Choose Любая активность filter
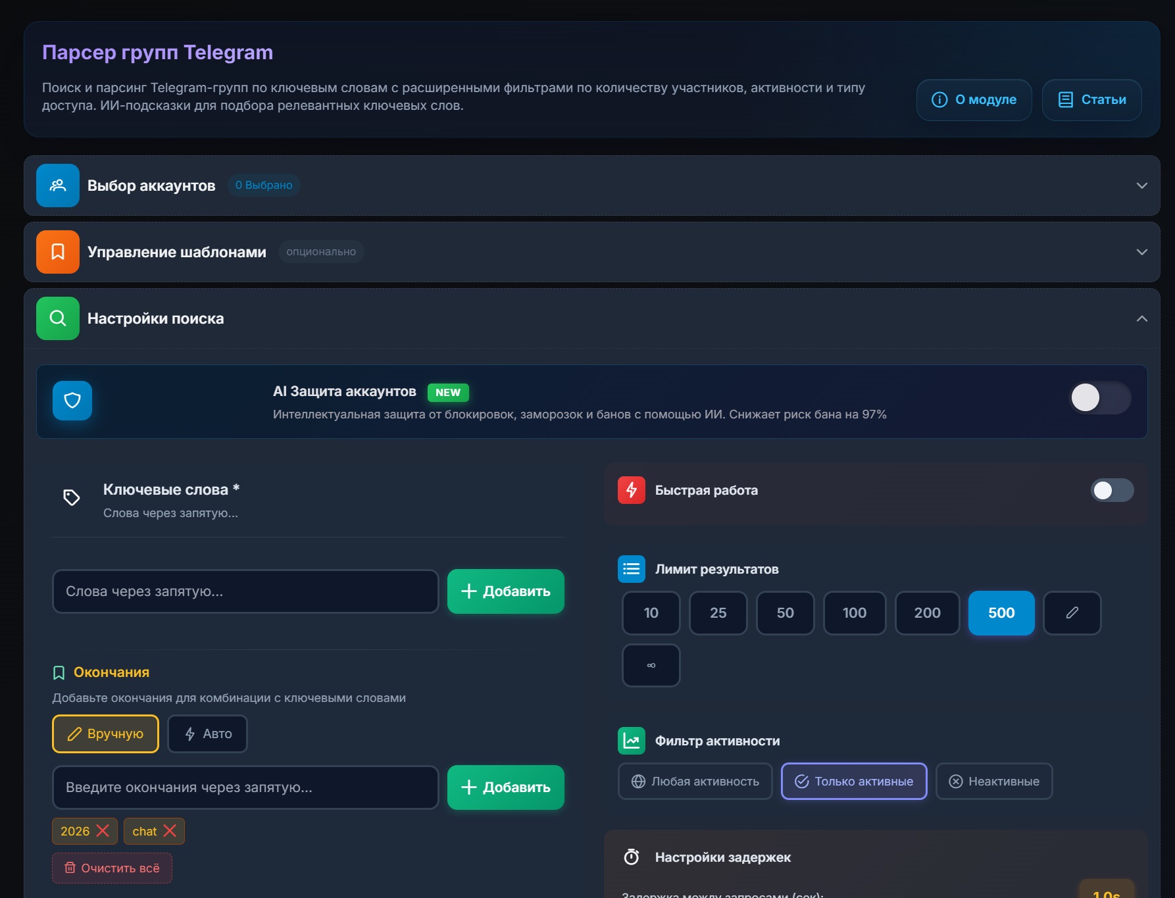 pyautogui.click(x=695, y=782)
